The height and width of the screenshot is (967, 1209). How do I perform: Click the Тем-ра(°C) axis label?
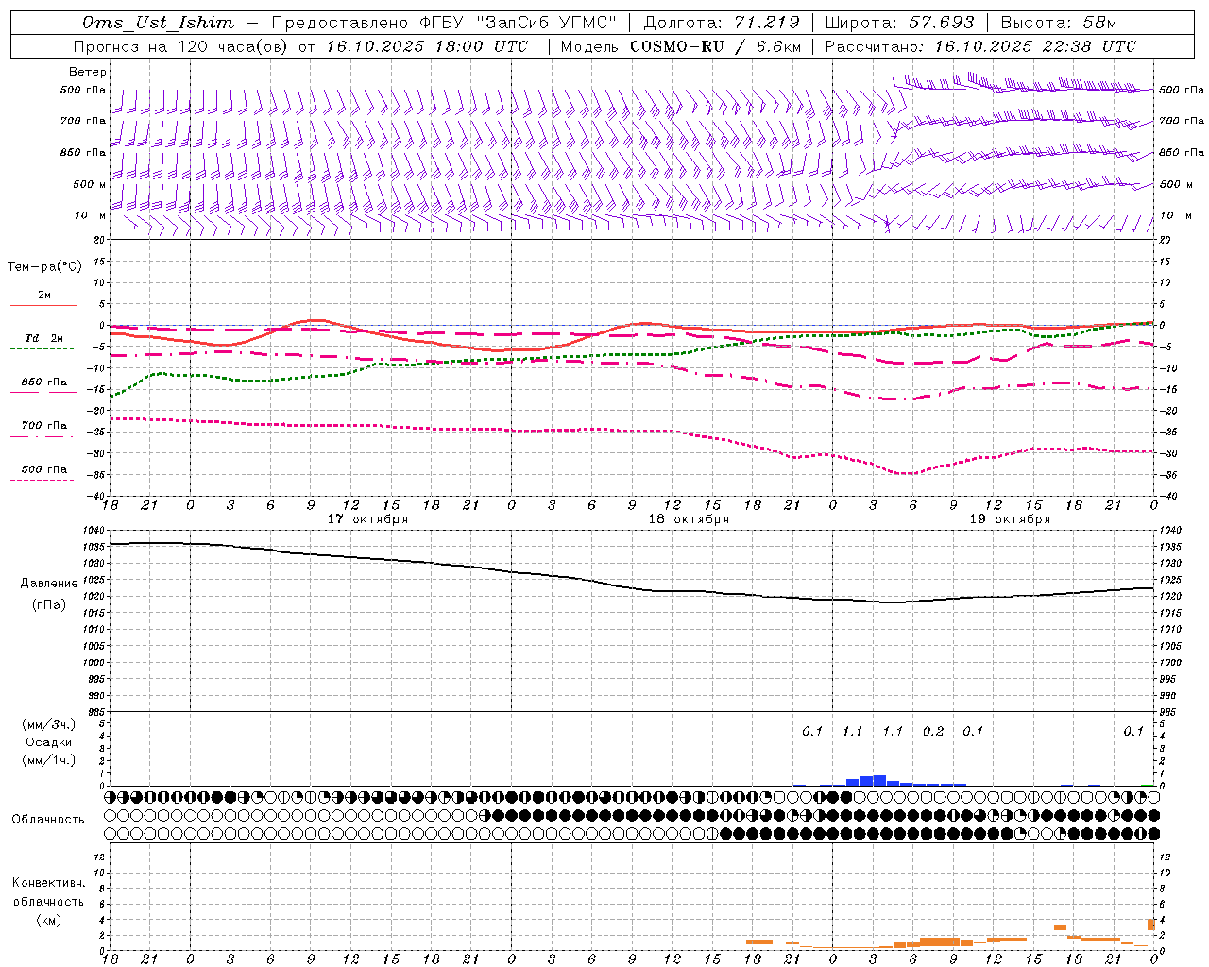(44, 267)
